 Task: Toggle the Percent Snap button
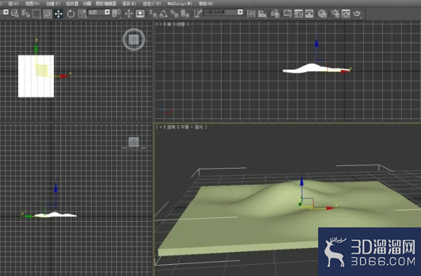tap(174, 14)
